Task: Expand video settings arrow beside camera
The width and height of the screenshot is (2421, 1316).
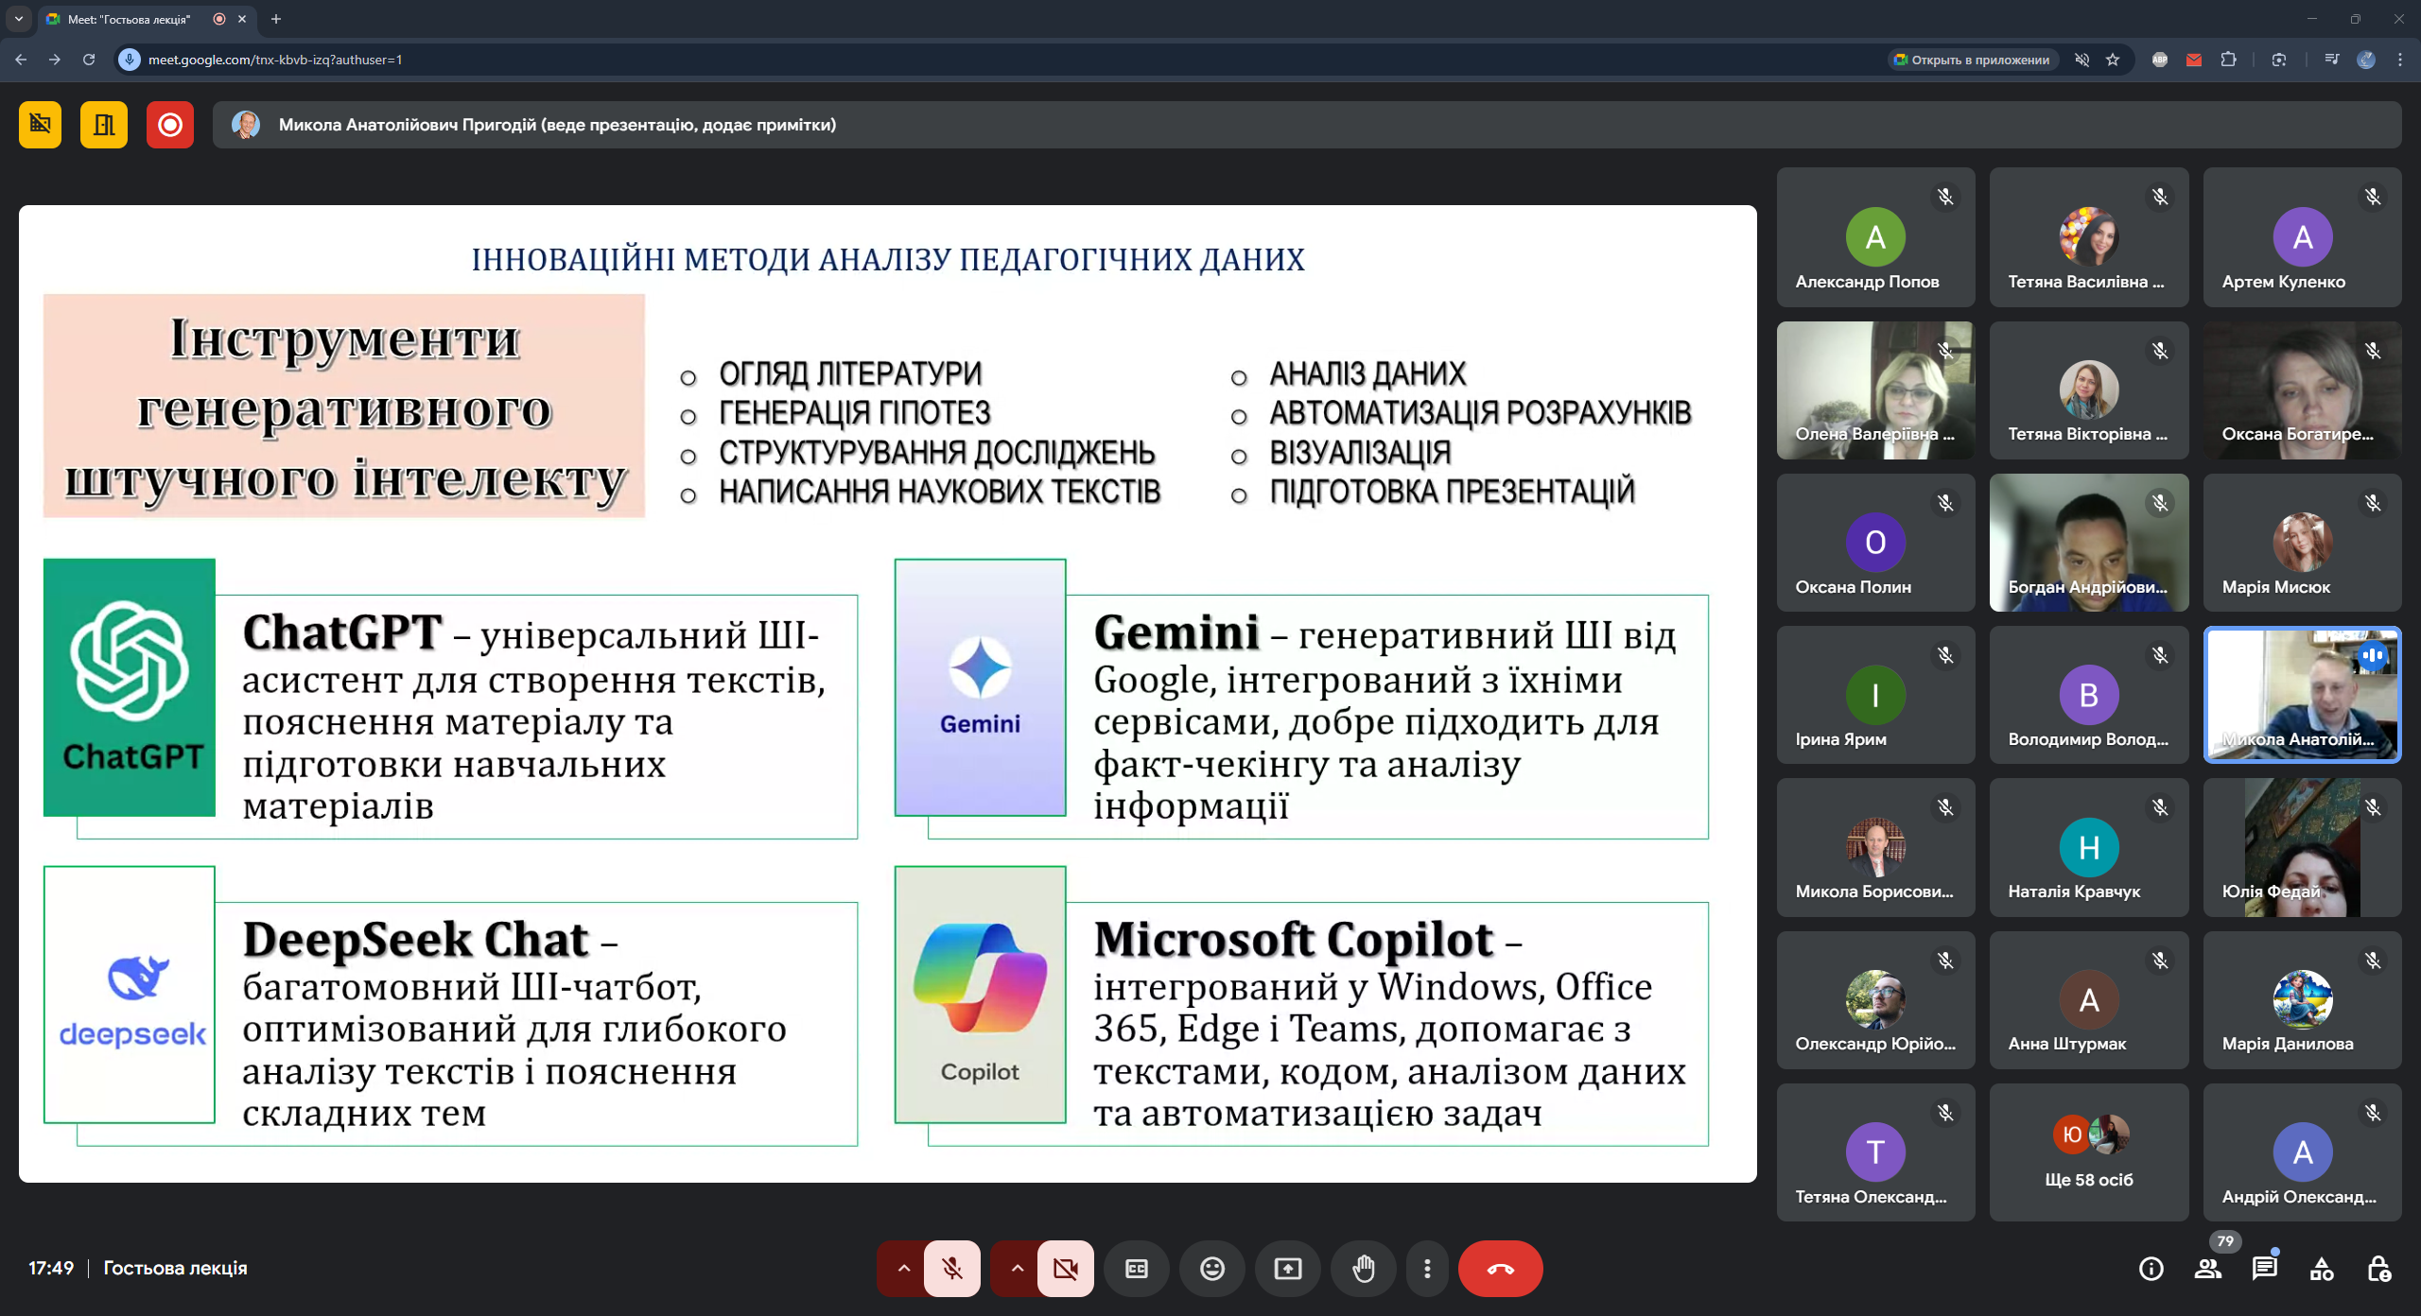Action: (x=1017, y=1269)
